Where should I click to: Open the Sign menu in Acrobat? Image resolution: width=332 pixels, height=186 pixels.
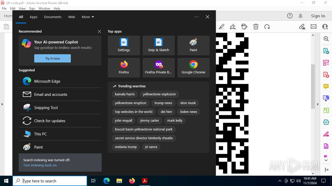(x=32, y=9)
